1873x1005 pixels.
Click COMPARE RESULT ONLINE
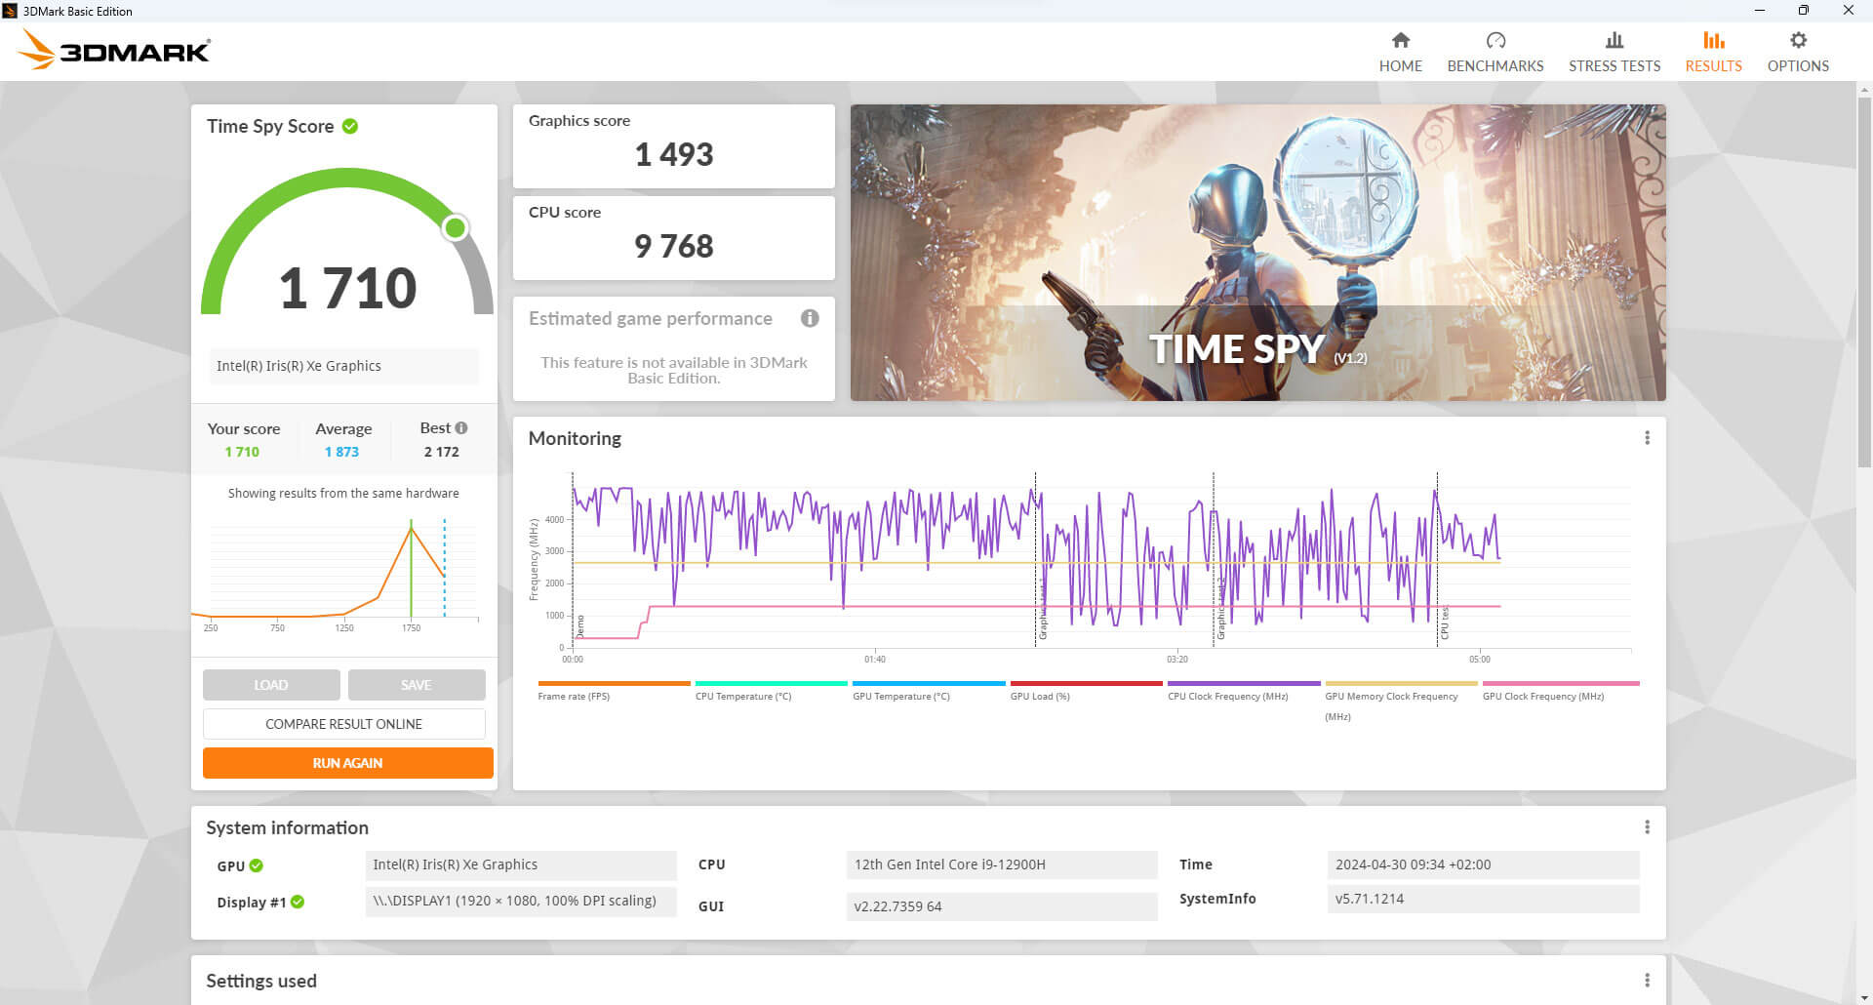[343, 724]
